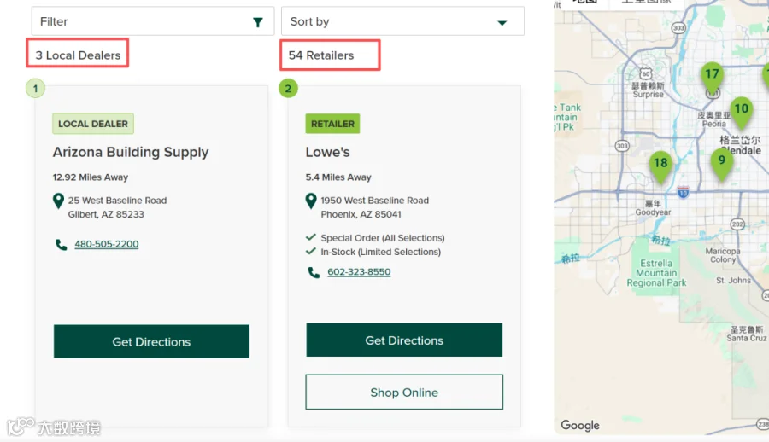Switch to 3 Local Dealers tab
Viewport: 769px width, 442px height.
click(78, 53)
